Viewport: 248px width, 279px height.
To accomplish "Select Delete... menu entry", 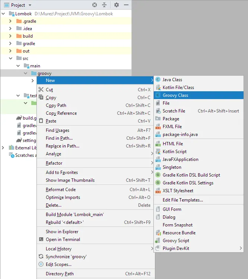I will pyautogui.click(x=95, y=205).
